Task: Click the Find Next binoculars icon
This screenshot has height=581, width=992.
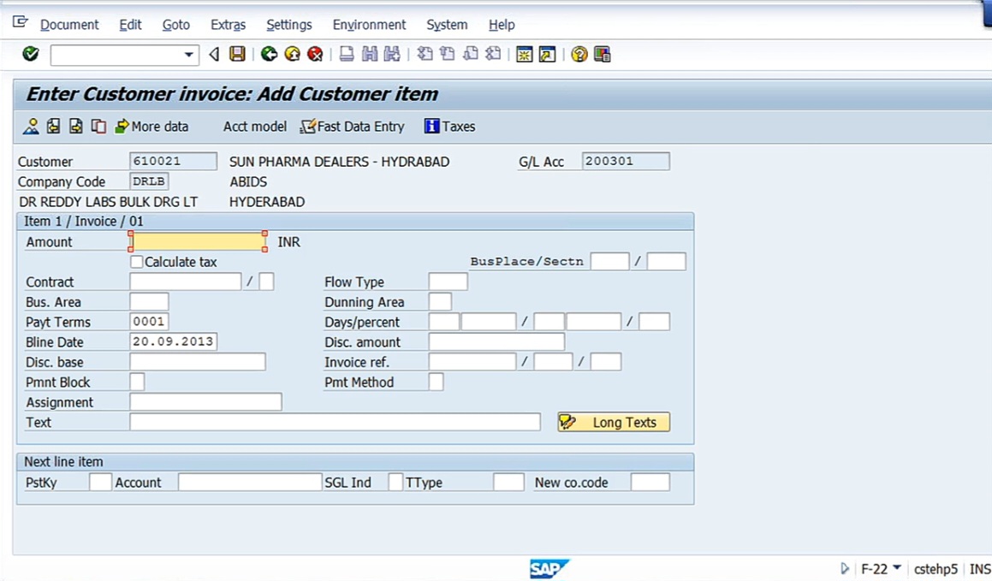Action: coord(392,55)
